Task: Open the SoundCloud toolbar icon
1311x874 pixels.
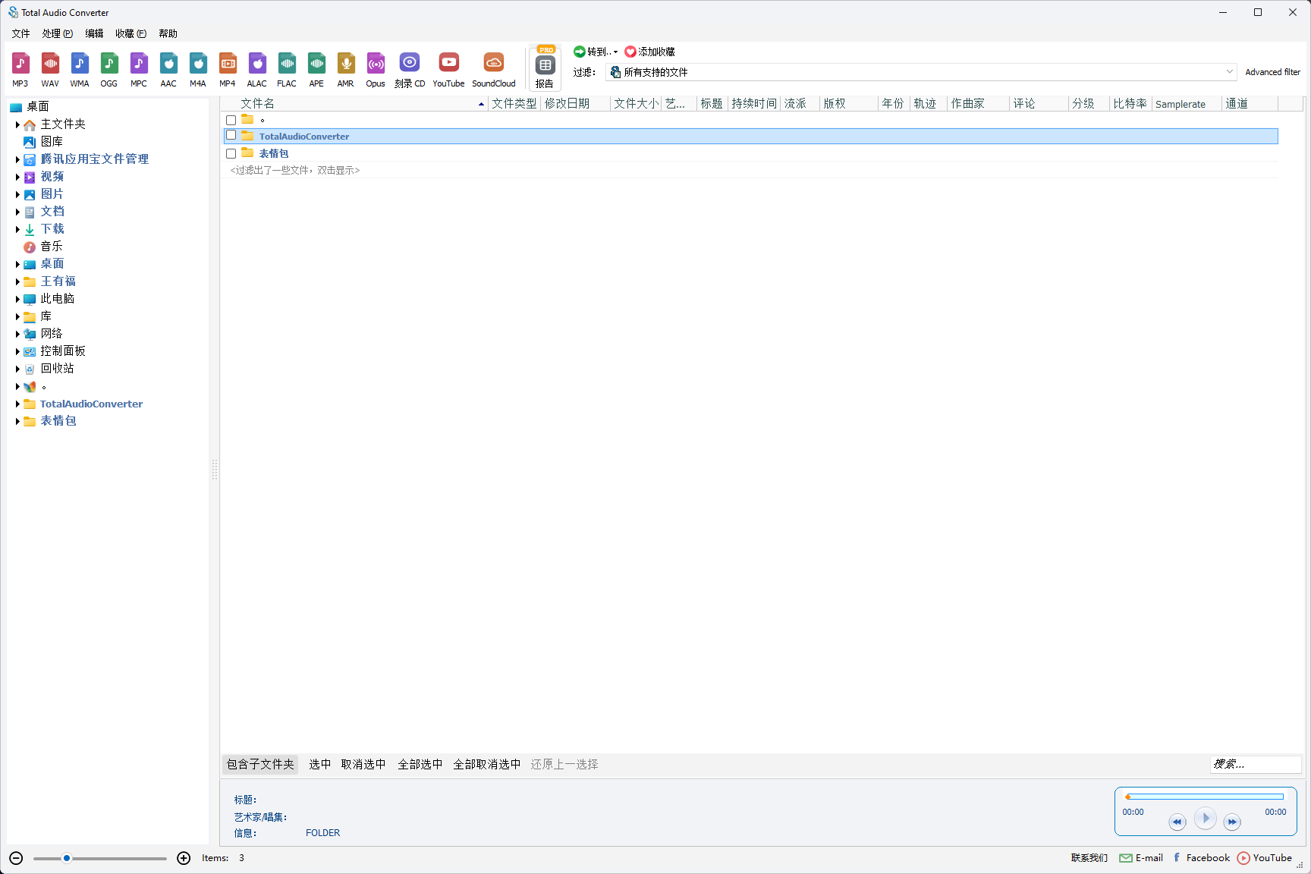Action: coord(494,70)
